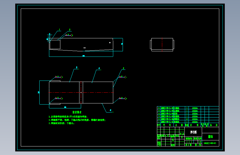The image size is (240, 155).
Task: Click upper-left weld symbol in lower view
Action: point(59,77)
